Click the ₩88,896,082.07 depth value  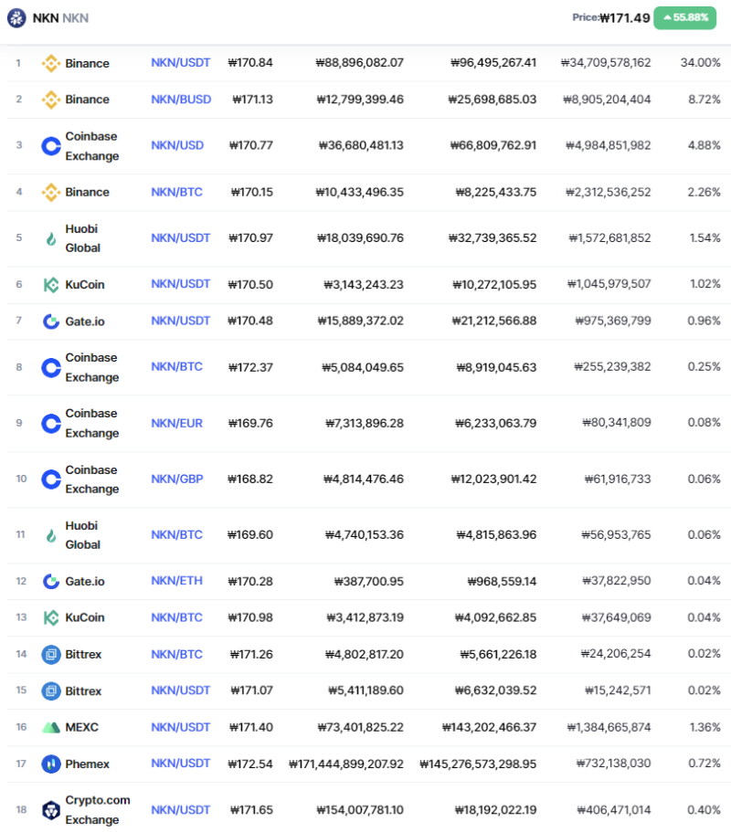click(x=359, y=63)
